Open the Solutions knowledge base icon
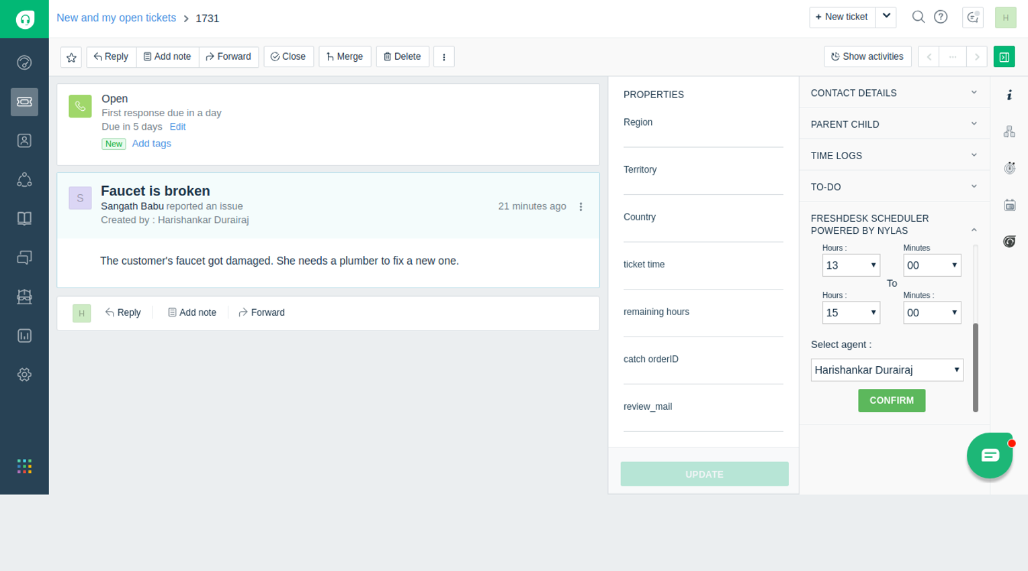Image resolution: width=1028 pixels, height=571 pixels. pyautogui.click(x=24, y=218)
